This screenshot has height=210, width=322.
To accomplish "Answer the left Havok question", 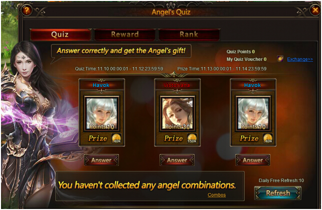I will coord(101,160).
